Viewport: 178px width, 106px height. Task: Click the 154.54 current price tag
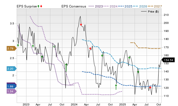(x=168, y=60)
